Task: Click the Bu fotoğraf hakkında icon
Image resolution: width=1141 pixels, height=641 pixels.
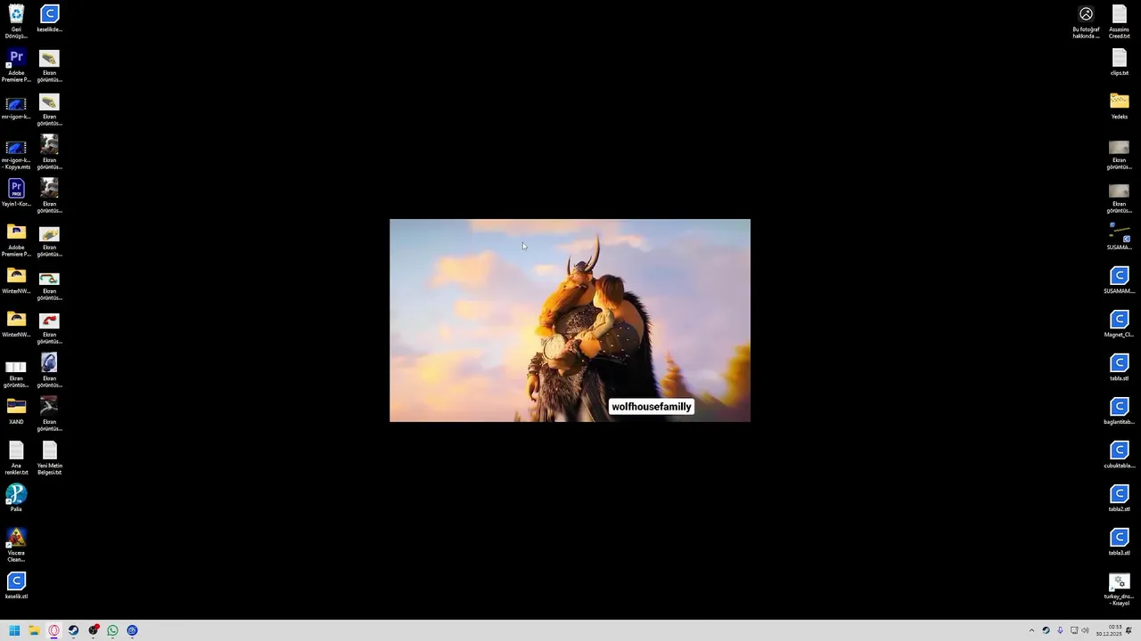Action: 1086,21
